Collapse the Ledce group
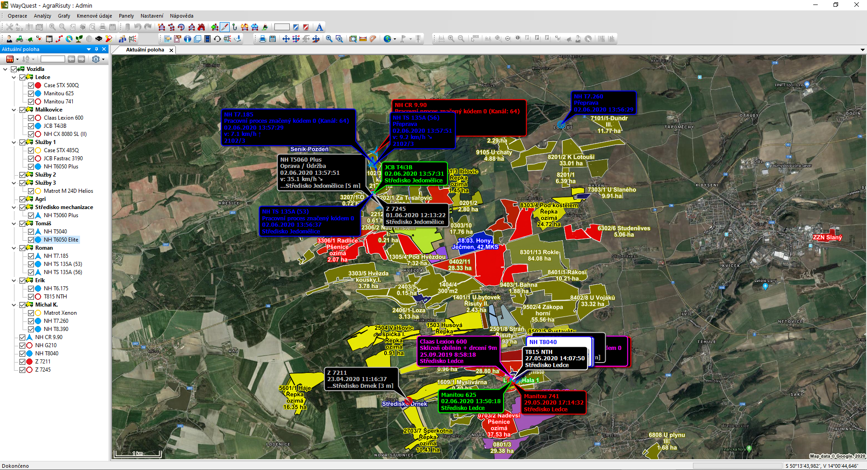This screenshot has width=867, height=470. tap(14, 77)
